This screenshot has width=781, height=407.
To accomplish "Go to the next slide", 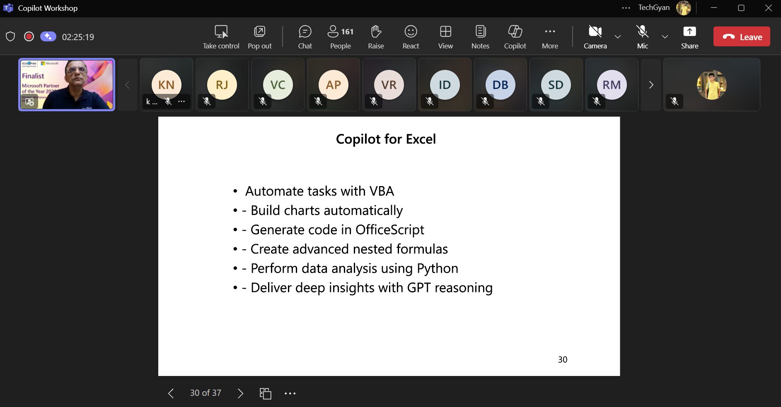I will pos(240,393).
